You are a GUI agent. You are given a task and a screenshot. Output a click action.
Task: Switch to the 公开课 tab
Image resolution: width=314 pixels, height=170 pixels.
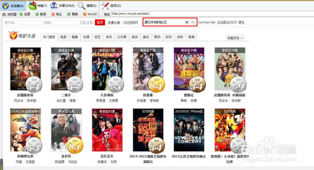pyautogui.click(x=122, y=37)
